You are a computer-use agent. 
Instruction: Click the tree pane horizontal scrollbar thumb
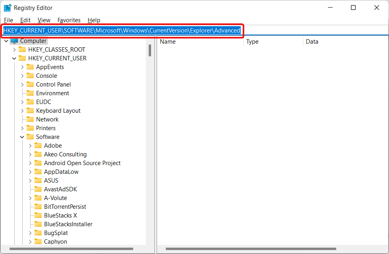(x=71, y=249)
